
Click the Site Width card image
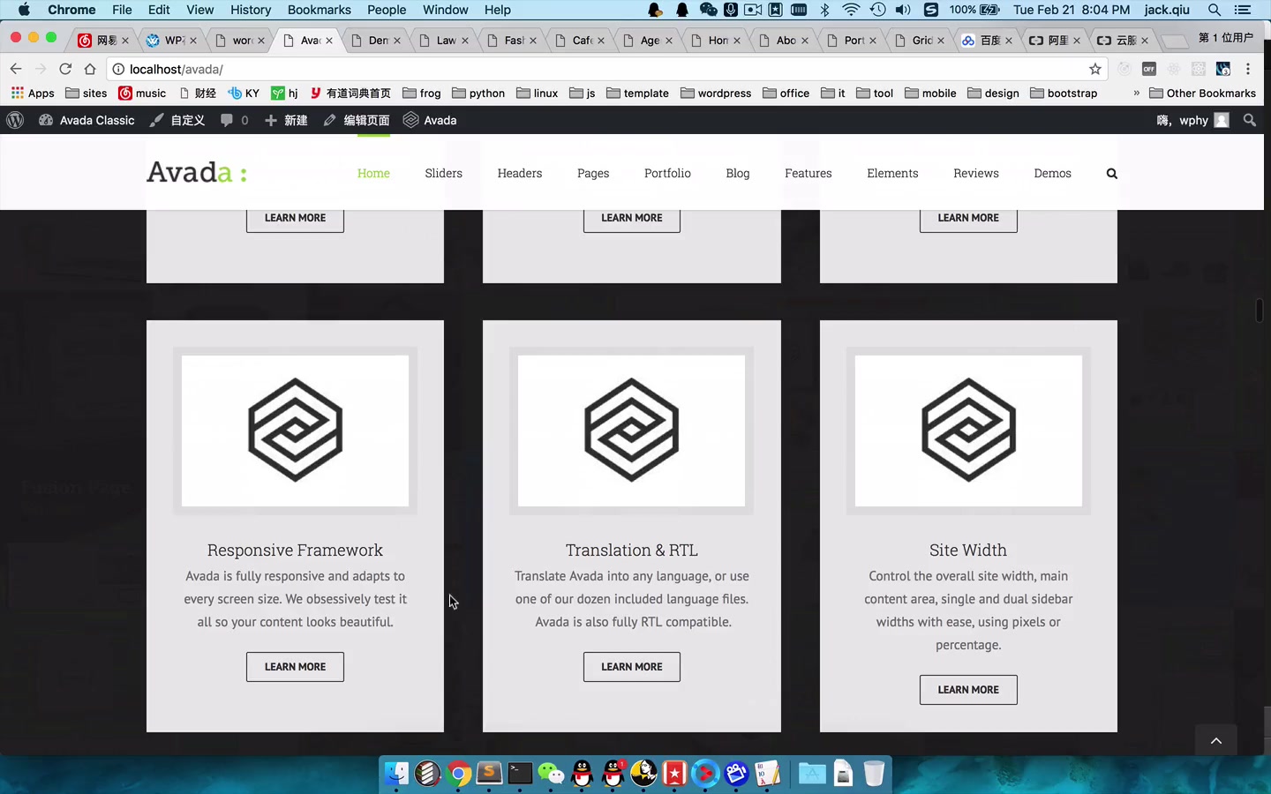point(968,431)
